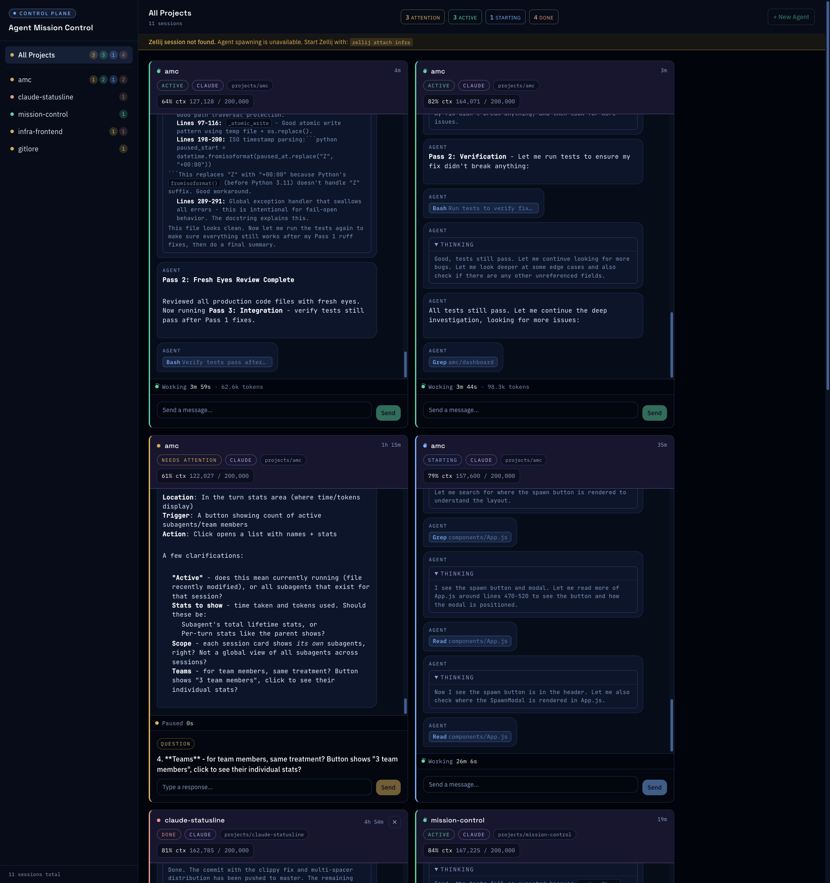
Task: Open the Grep components/App.js tool chip
Action: [x=469, y=537]
